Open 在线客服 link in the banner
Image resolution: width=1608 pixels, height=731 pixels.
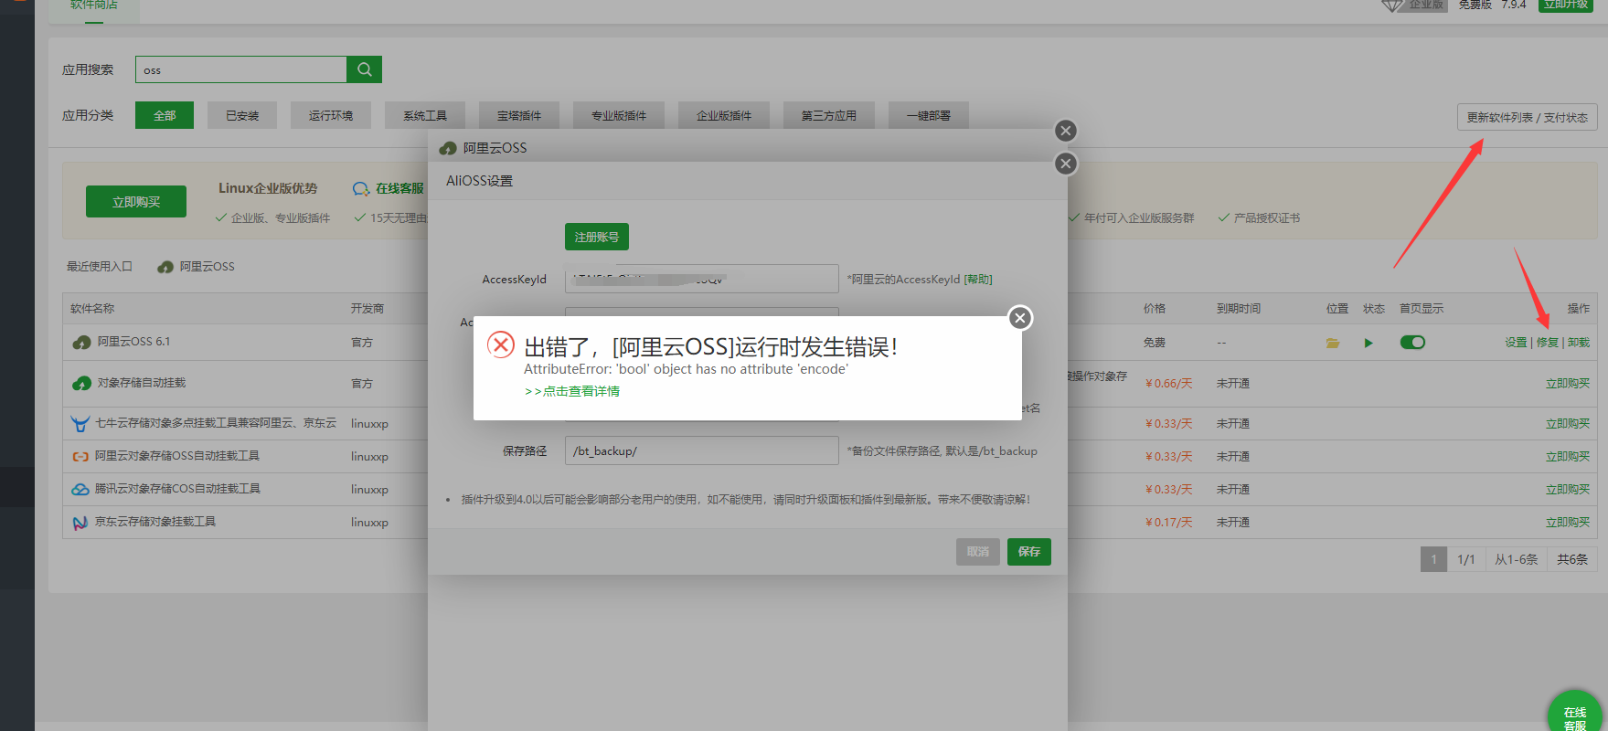[x=399, y=188]
